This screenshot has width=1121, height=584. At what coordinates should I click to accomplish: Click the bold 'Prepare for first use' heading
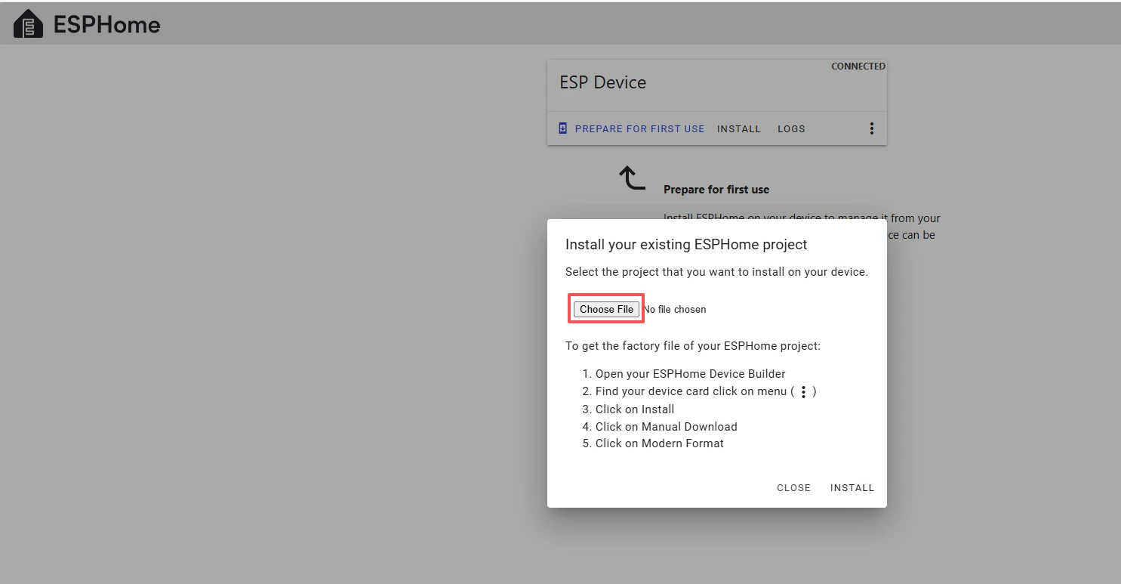[716, 190]
